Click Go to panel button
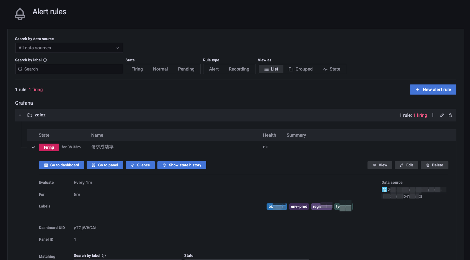This screenshot has width=470, height=260. (105, 165)
